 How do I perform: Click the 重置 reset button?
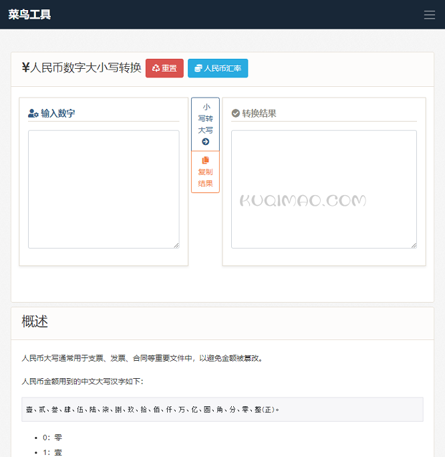pos(164,68)
